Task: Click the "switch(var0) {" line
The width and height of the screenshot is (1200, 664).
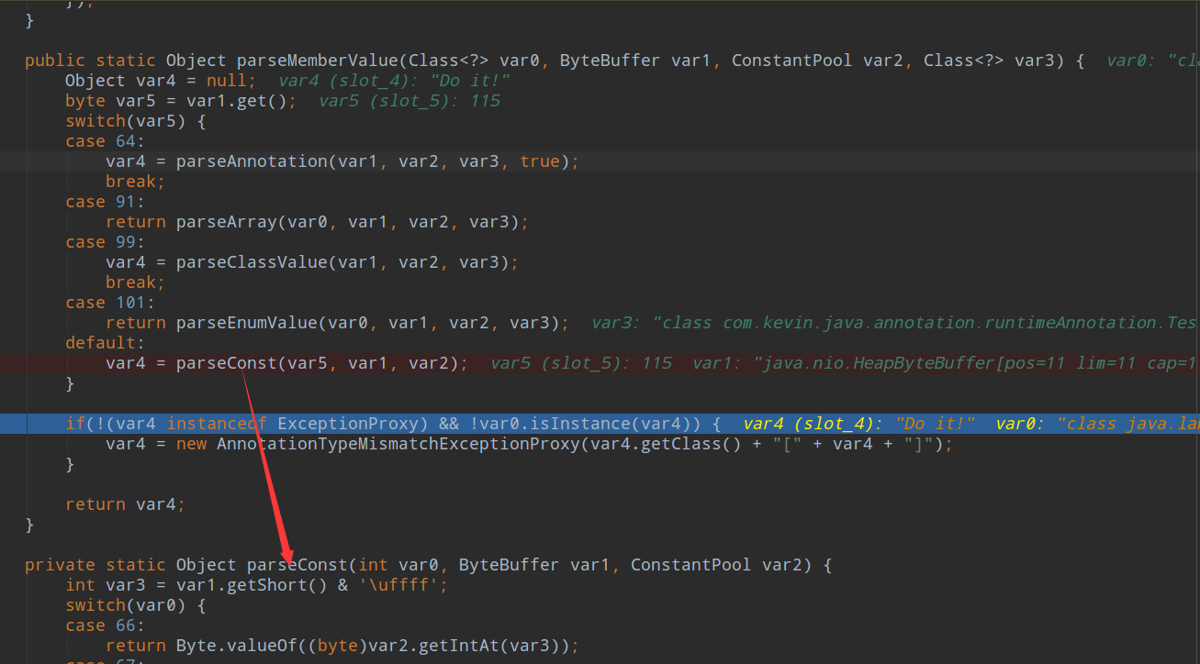Action: pyautogui.click(x=136, y=605)
